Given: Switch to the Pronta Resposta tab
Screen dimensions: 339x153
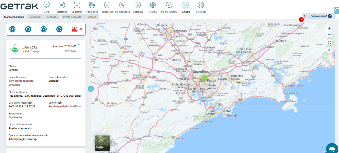Looking at the screenshot, I should [x=72, y=17].
